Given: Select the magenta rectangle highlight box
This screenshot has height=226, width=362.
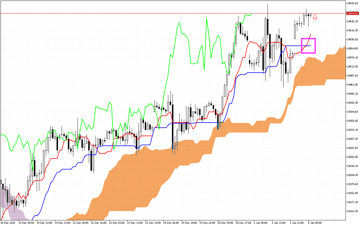Looking at the screenshot, I should pyautogui.click(x=308, y=39).
